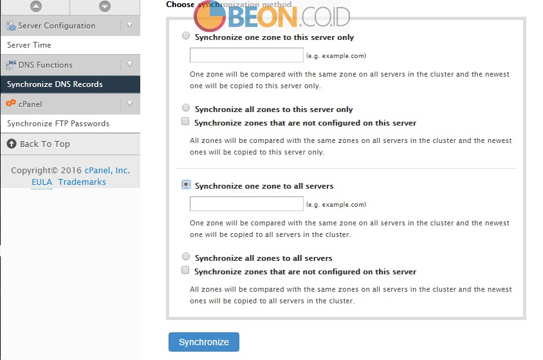
Task: Click the blue Synchronize button
Action: (x=203, y=342)
